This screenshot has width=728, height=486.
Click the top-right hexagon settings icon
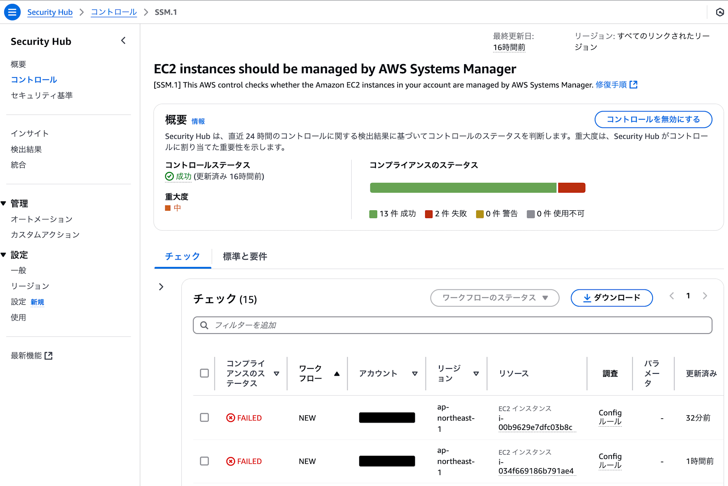pyautogui.click(x=720, y=12)
